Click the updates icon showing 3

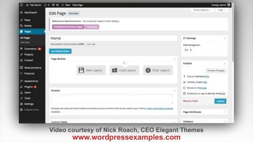click(x=45, y=5)
